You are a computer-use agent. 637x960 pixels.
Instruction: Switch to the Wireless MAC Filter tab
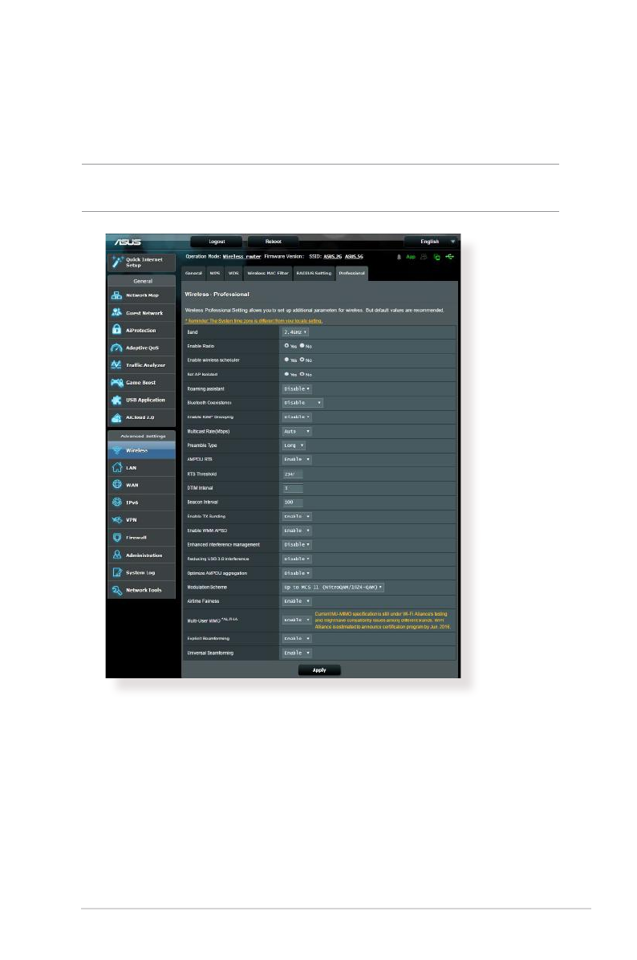267,273
